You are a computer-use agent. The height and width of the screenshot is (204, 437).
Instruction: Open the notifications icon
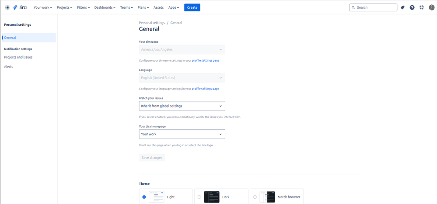click(402, 7)
